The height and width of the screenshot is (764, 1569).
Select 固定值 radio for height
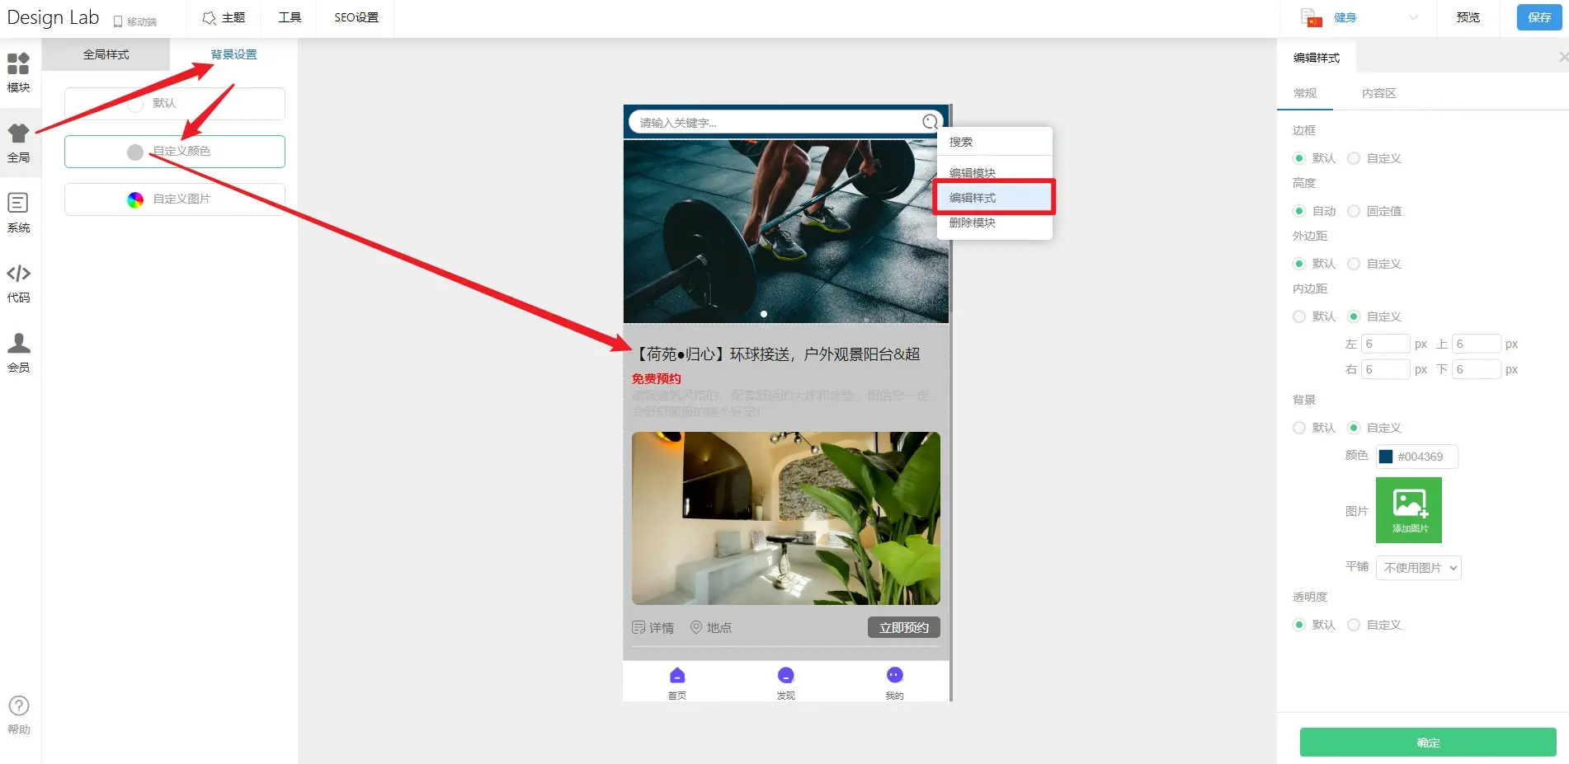point(1354,211)
